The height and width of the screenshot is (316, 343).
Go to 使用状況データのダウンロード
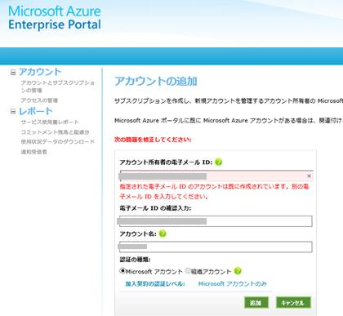tap(58, 141)
